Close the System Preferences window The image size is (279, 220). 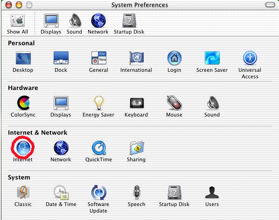point(8,5)
